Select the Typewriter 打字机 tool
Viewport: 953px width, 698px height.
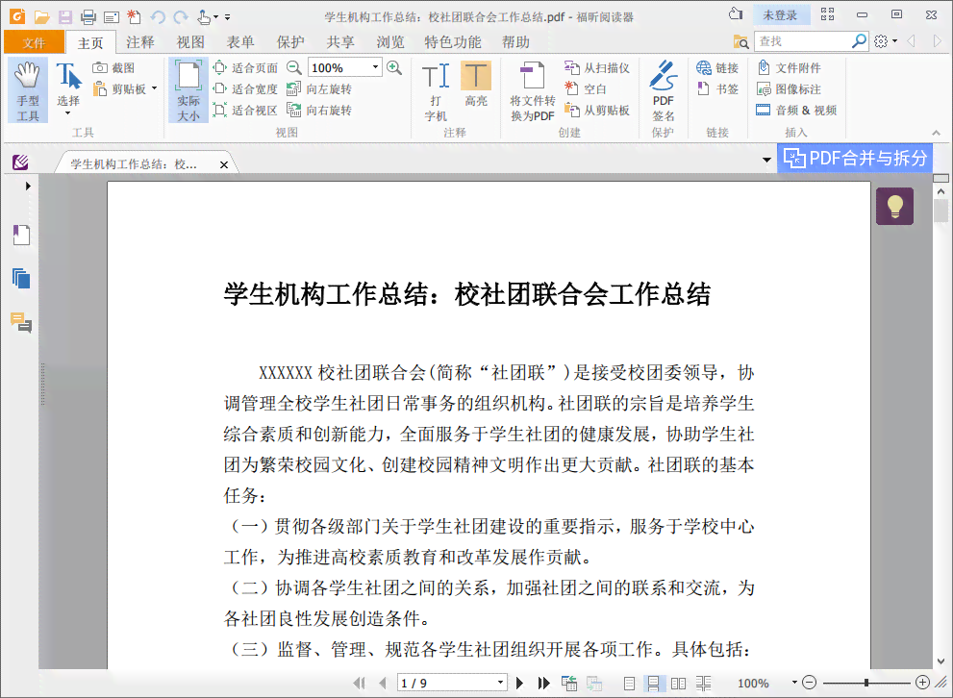436,91
